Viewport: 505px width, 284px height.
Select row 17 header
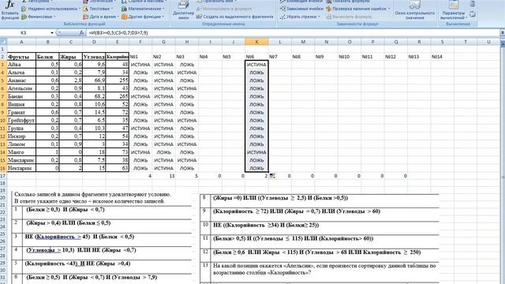(3, 176)
